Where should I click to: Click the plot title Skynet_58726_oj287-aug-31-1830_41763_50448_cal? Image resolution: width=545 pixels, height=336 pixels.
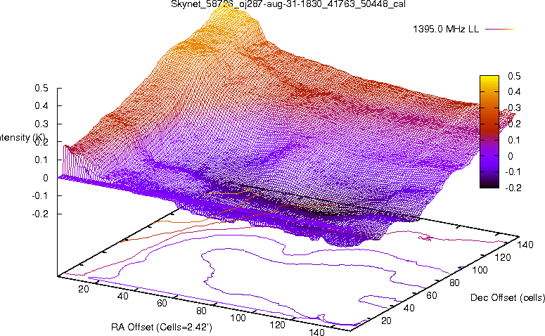[288, 4]
